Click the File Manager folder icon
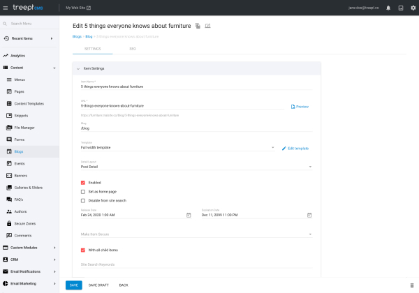The width and height of the screenshot is (419, 293). (9, 128)
